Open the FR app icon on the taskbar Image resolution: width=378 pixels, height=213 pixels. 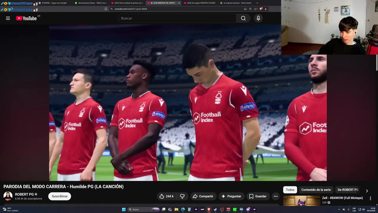[241, 209]
